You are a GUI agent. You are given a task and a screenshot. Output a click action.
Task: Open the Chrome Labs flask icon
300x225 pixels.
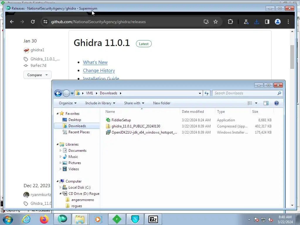tap(246, 22)
